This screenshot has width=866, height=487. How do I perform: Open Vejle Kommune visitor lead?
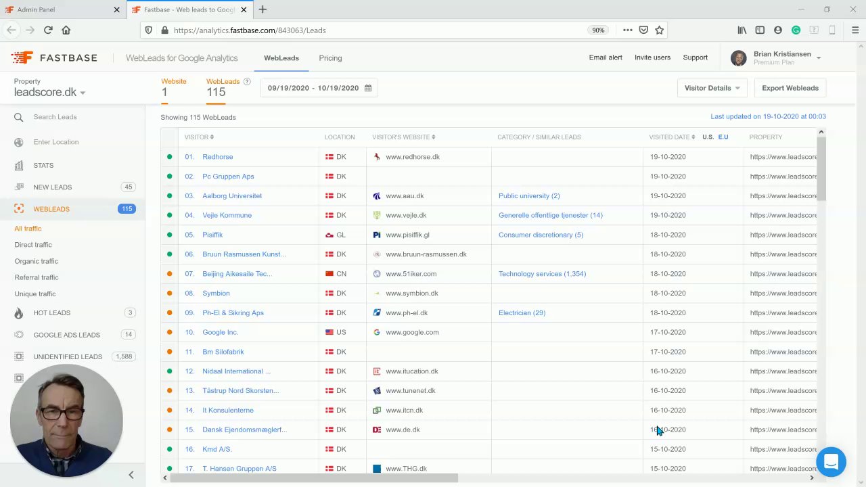[227, 216]
